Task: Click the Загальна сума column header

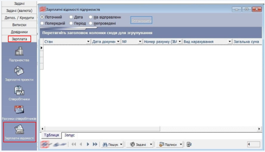Action: click(x=247, y=41)
